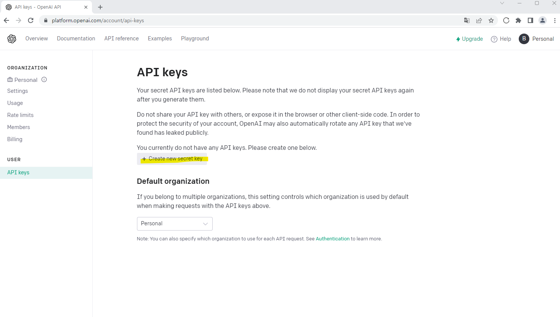Expand the Personal default organization dropdown
The height and width of the screenshot is (317, 560).
point(175,224)
